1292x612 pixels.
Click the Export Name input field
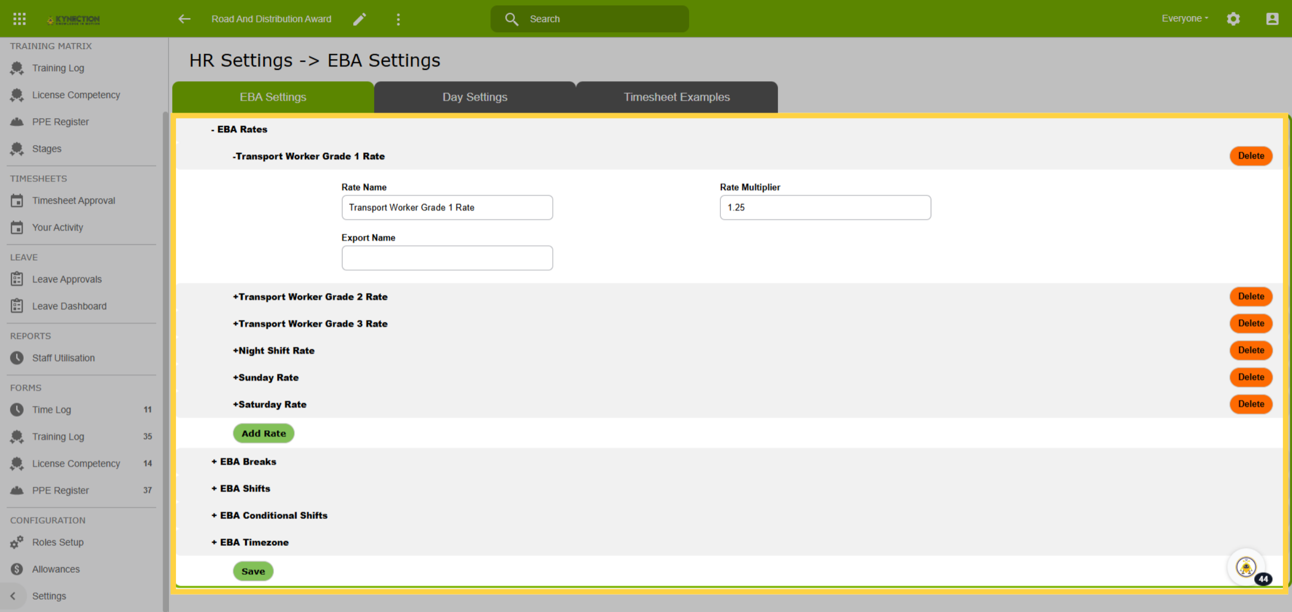click(447, 258)
